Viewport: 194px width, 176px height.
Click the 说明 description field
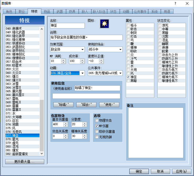click(x=86, y=37)
